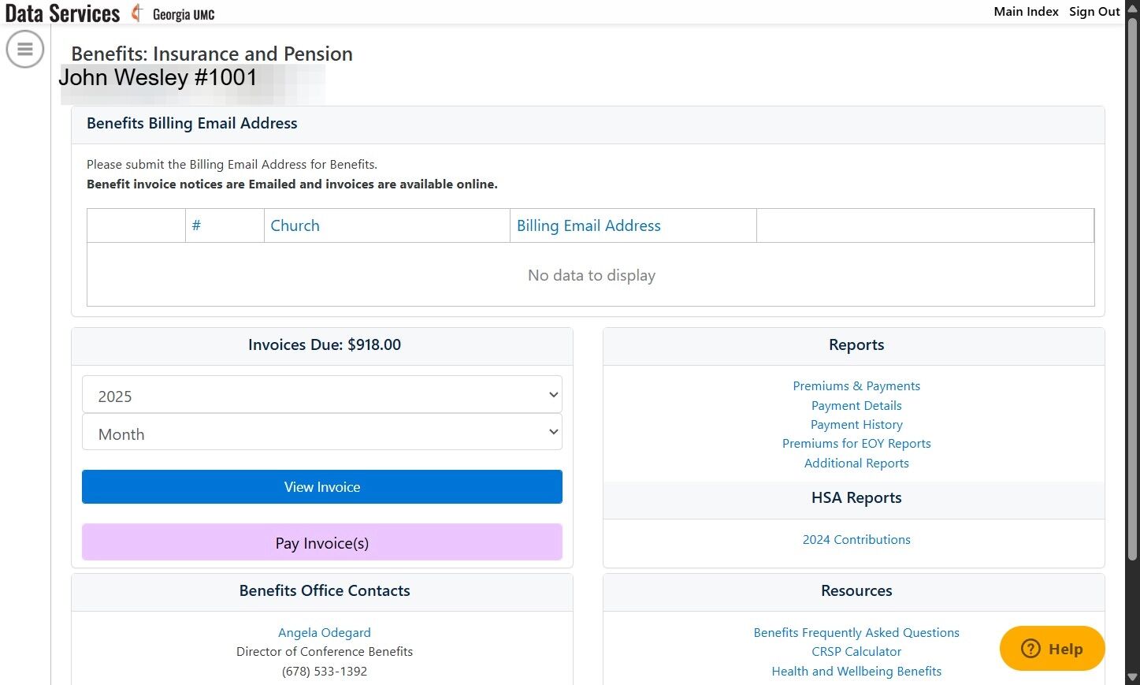Open the Help chat widget
1140x685 pixels.
(x=1052, y=649)
